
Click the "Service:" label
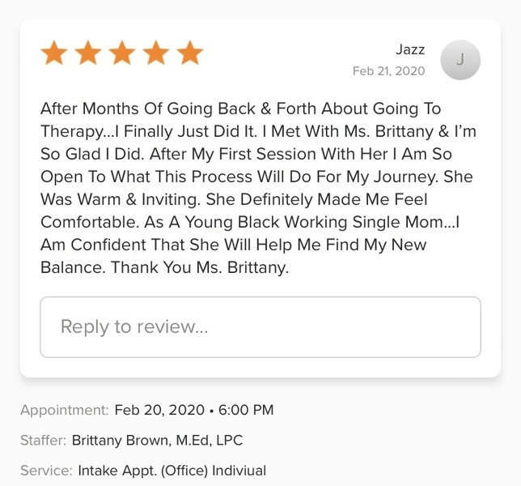pyautogui.click(x=46, y=471)
